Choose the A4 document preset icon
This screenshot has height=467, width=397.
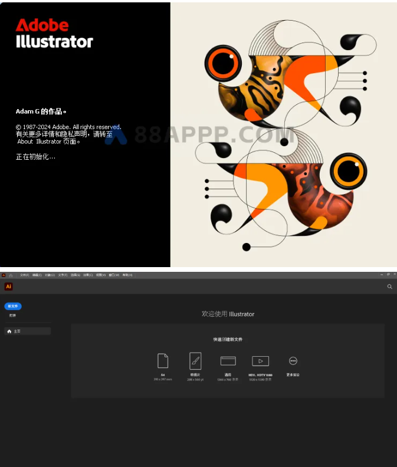click(x=163, y=361)
